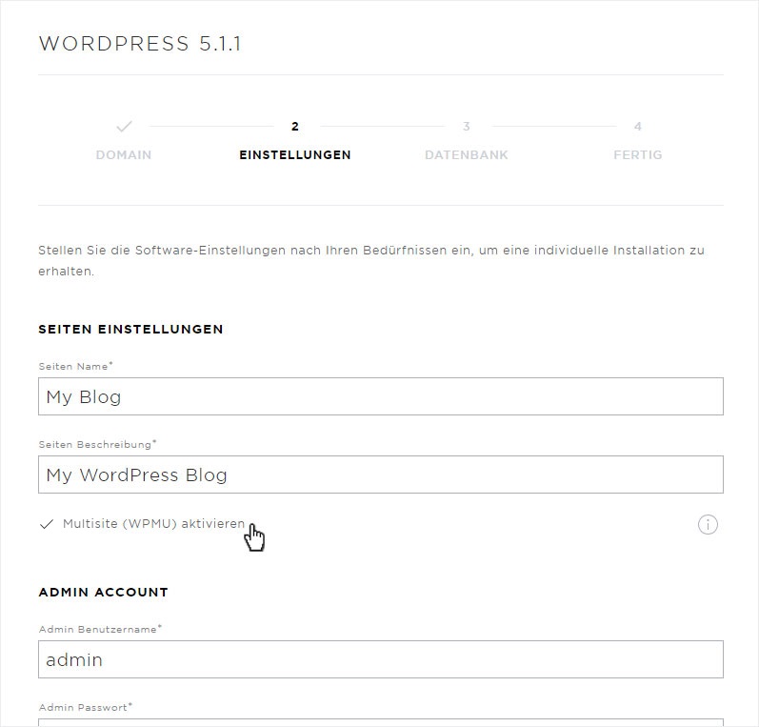Select step number 2 in the wizard

295,127
